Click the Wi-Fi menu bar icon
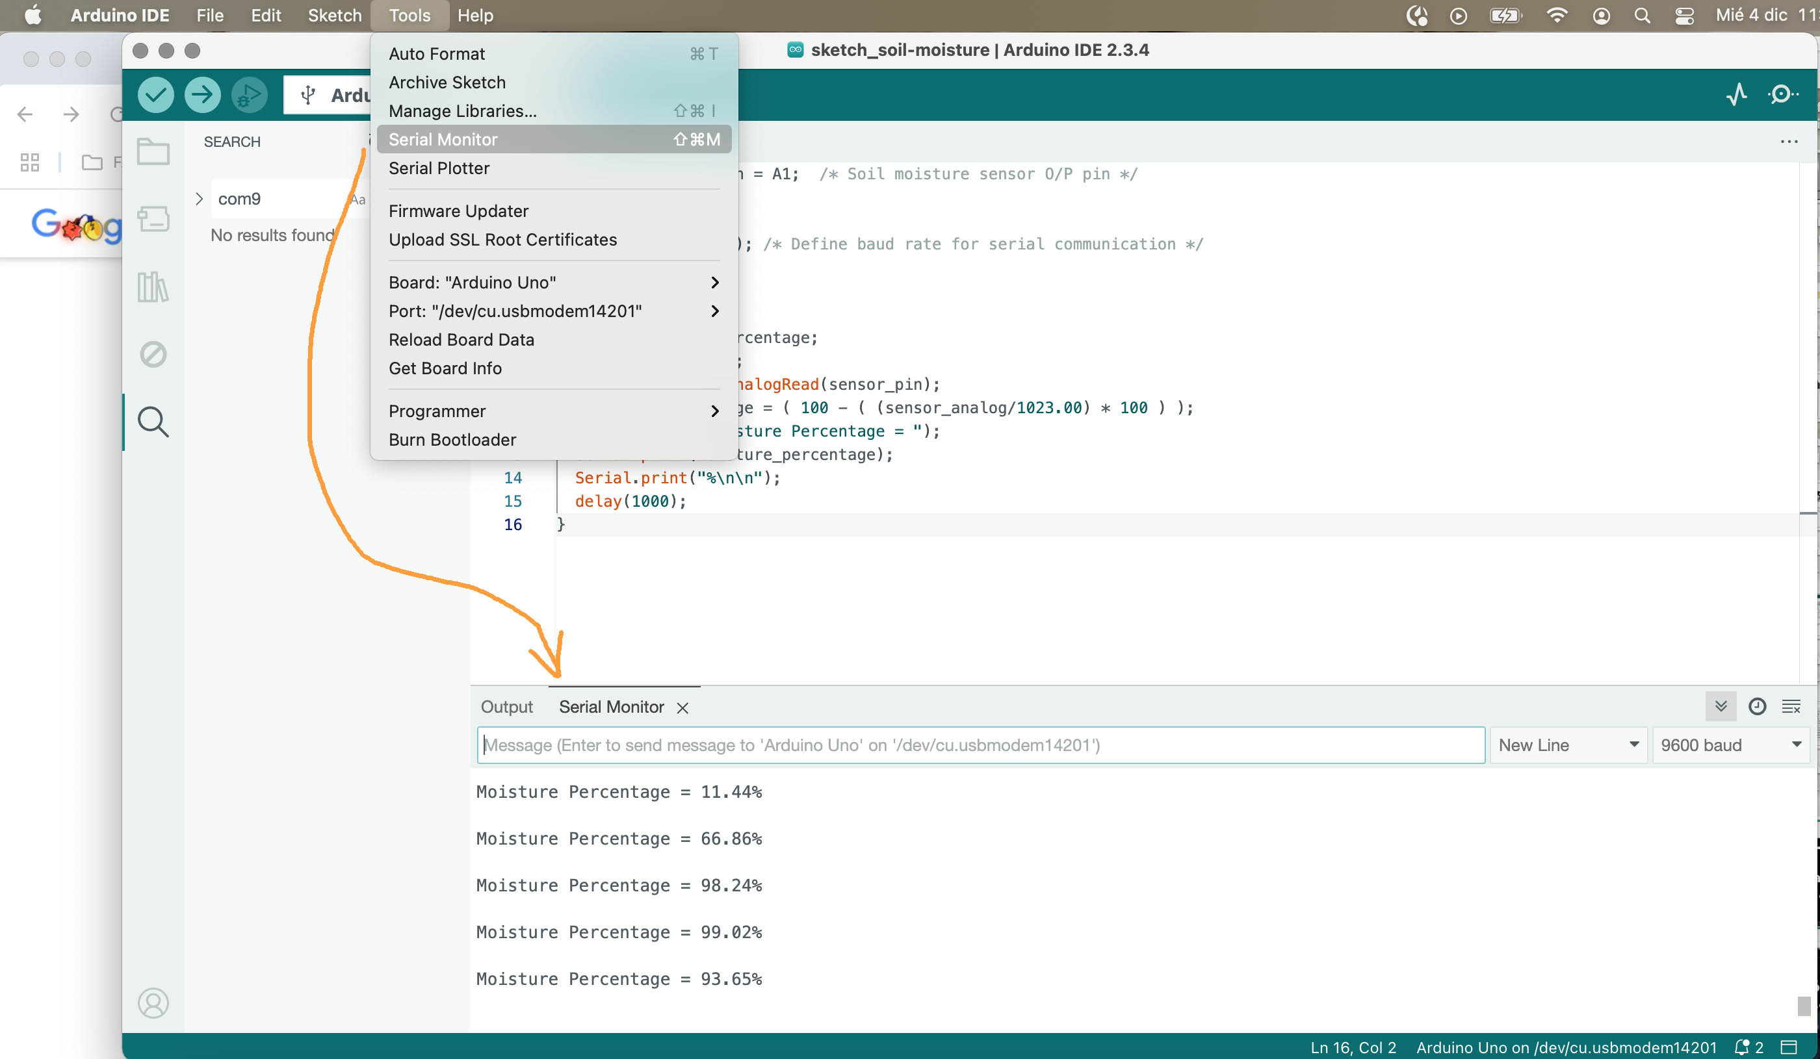 pos(1556,15)
